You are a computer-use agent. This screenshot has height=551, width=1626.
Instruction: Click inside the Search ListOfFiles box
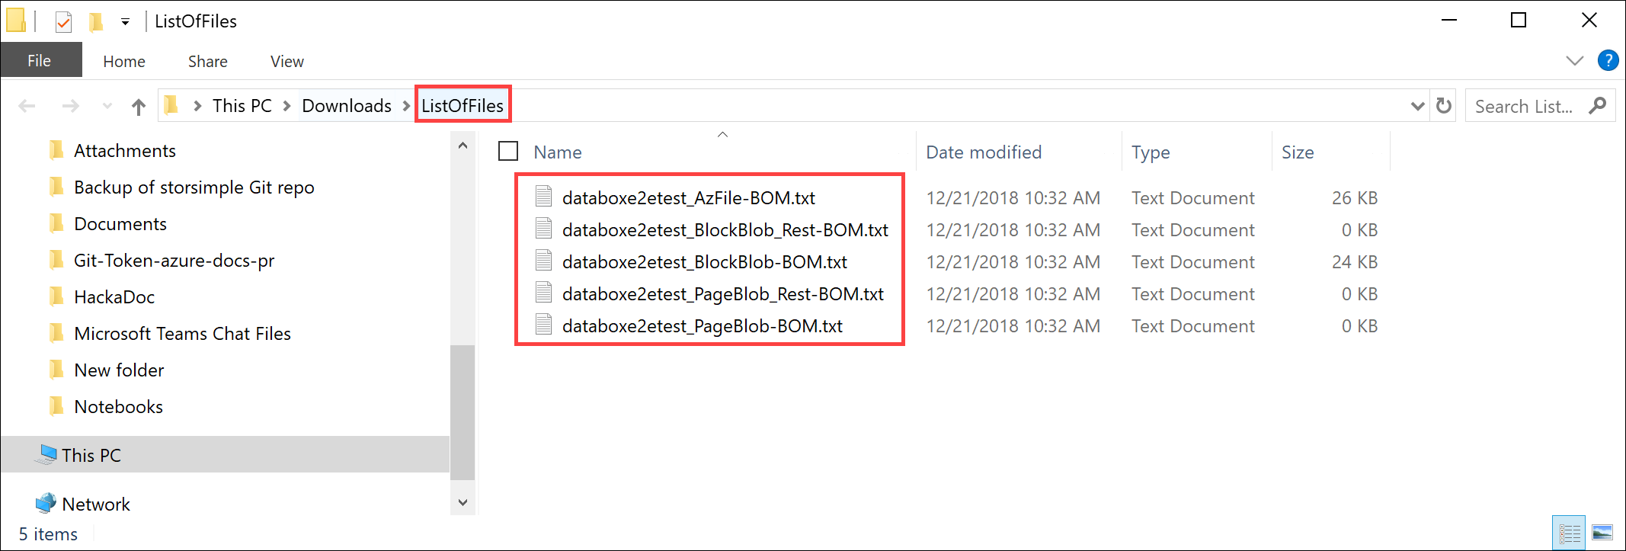point(1524,105)
